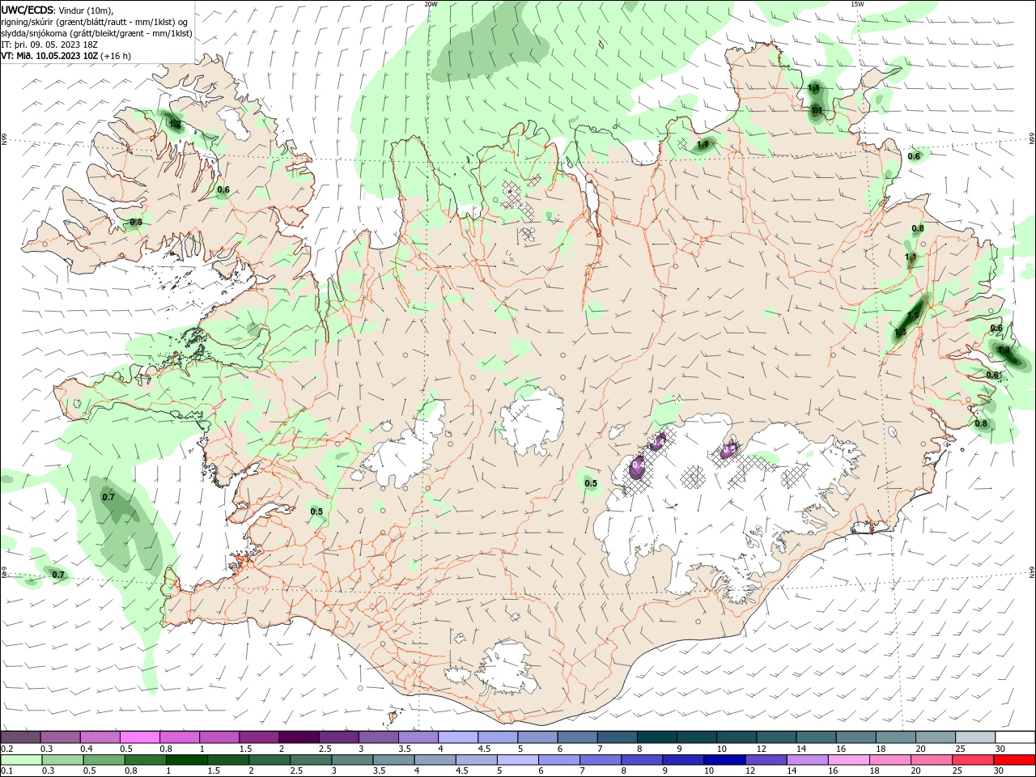Click the '25' label on the lower rain scale

coord(957,771)
